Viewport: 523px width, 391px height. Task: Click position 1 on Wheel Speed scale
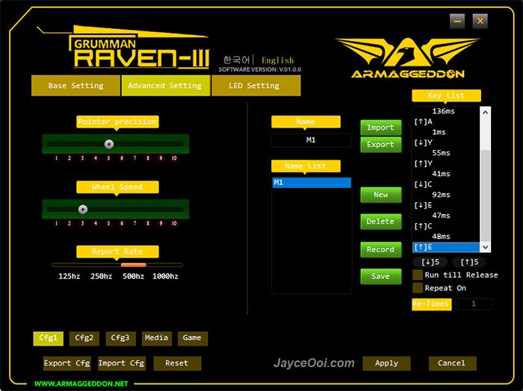[x=56, y=223]
